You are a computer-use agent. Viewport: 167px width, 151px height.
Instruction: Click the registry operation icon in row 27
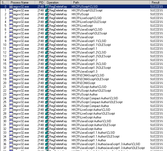[47, 110]
